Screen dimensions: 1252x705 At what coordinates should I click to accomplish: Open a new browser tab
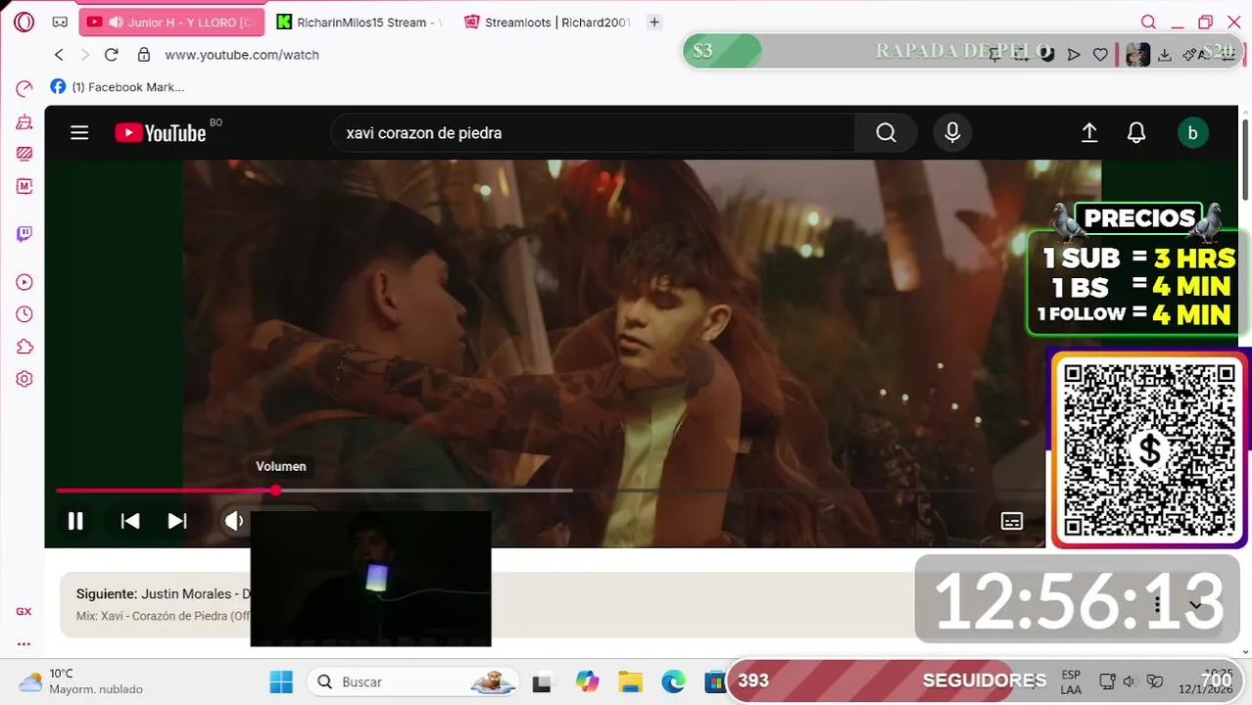[x=654, y=22]
